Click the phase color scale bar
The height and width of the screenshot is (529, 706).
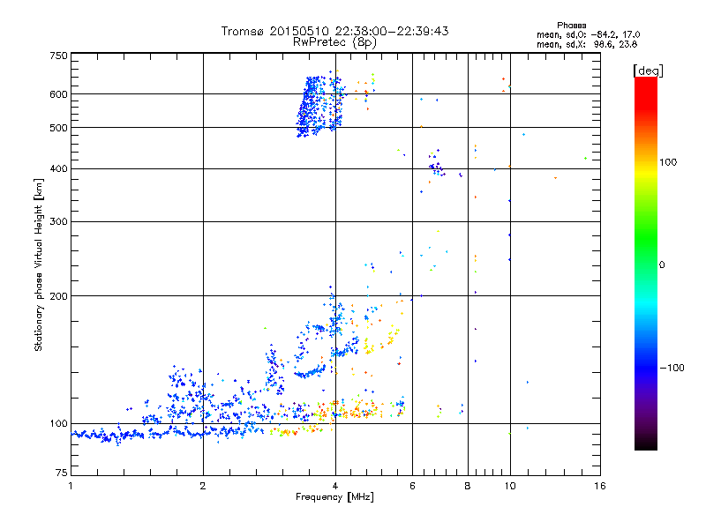click(646, 263)
